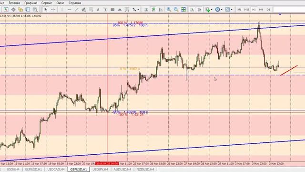Select the diagonal Trendline tool

pos(76,10)
